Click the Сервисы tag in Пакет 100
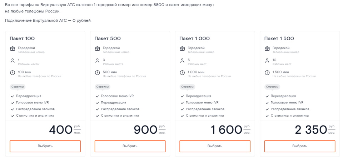The width and height of the screenshot is (343, 163). 18,87
